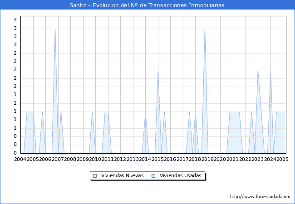The width and height of the screenshot is (295, 204).
Task: Click the 2008 x-axis label
Action: [70, 159]
